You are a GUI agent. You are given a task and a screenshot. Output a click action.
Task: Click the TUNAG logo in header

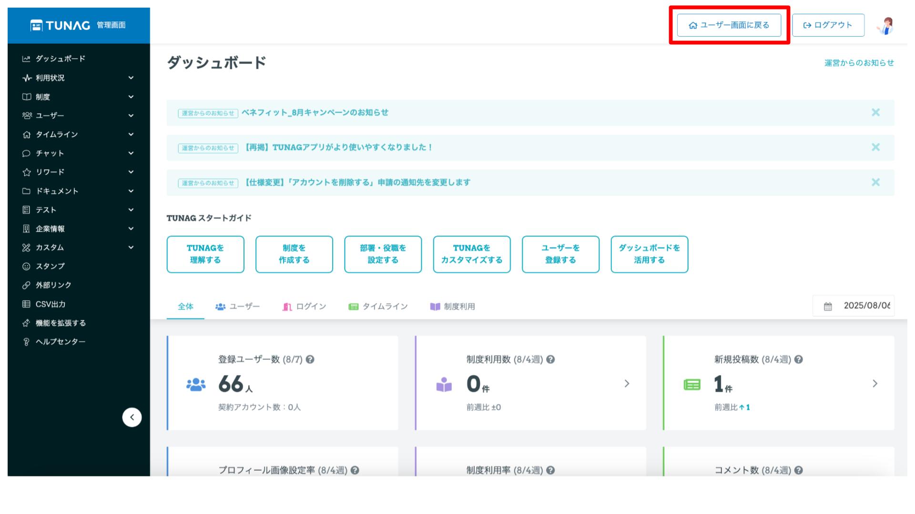pyautogui.click(x=60, y=25)
